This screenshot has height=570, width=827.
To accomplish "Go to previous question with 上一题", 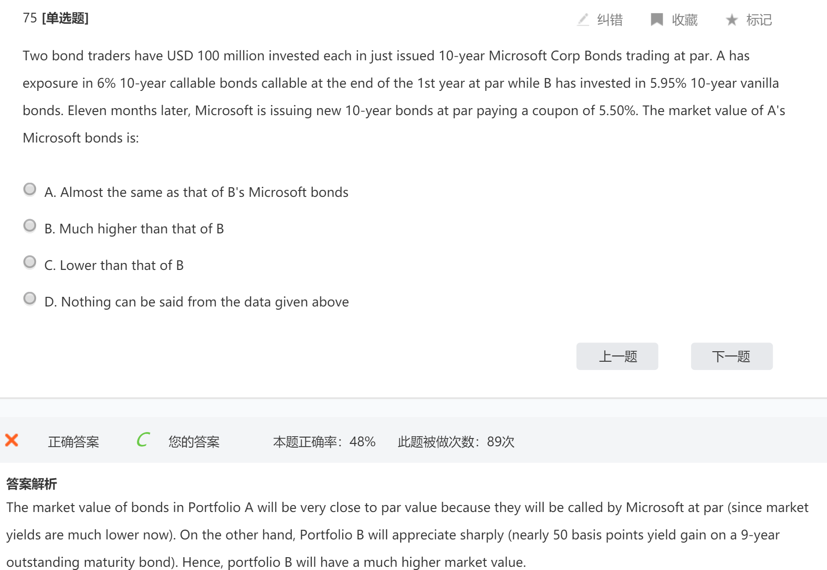I will click(617, 356).
